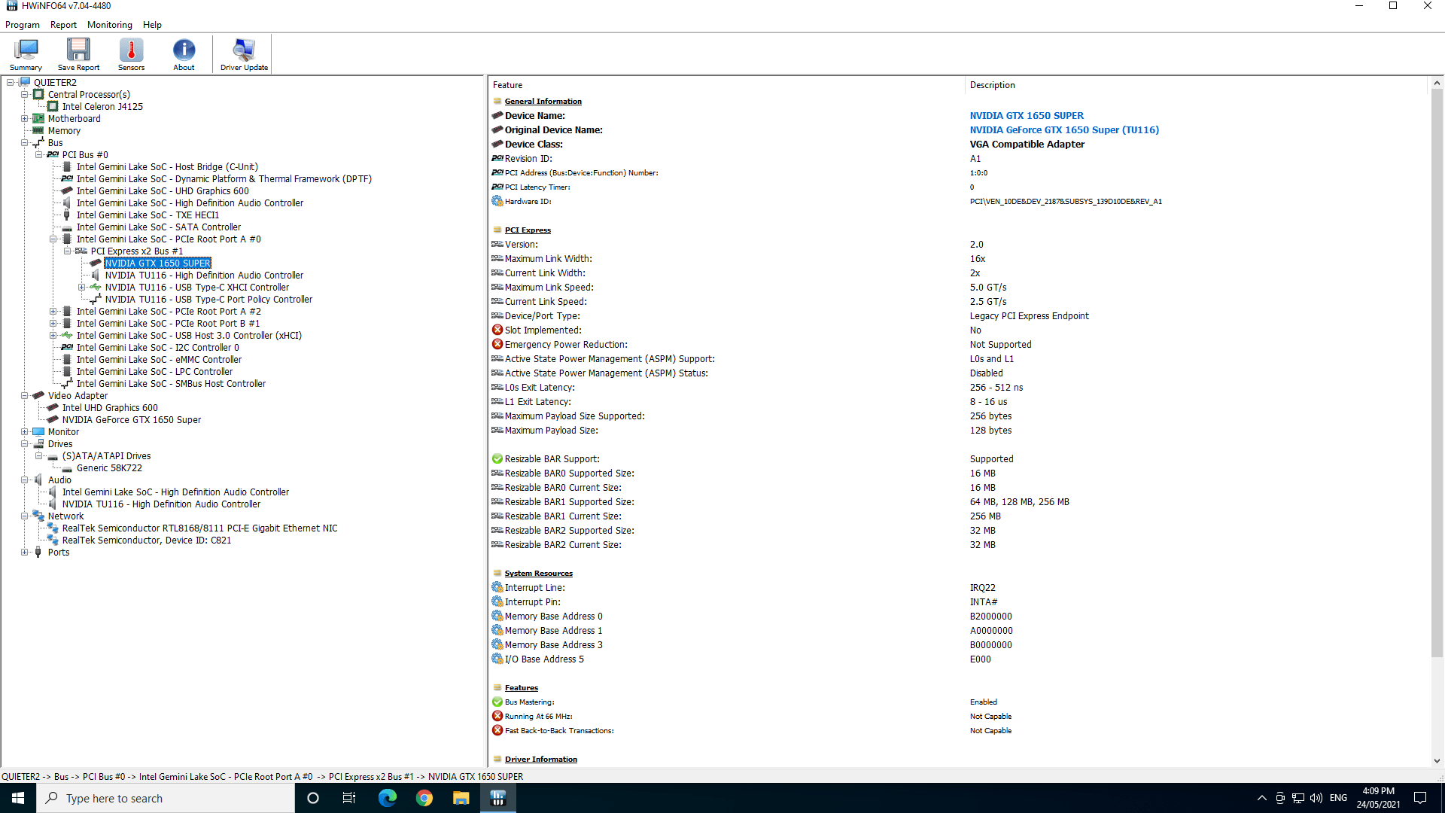
Task: Collapse the Central Processor(s) node
Action: [25, 95]
